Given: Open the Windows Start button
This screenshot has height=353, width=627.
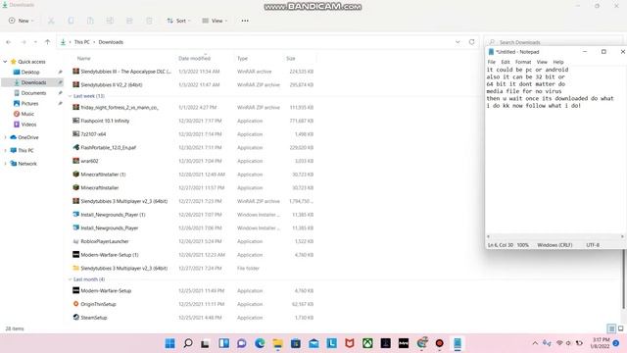Looking at the screenshot, I should 169,343.
